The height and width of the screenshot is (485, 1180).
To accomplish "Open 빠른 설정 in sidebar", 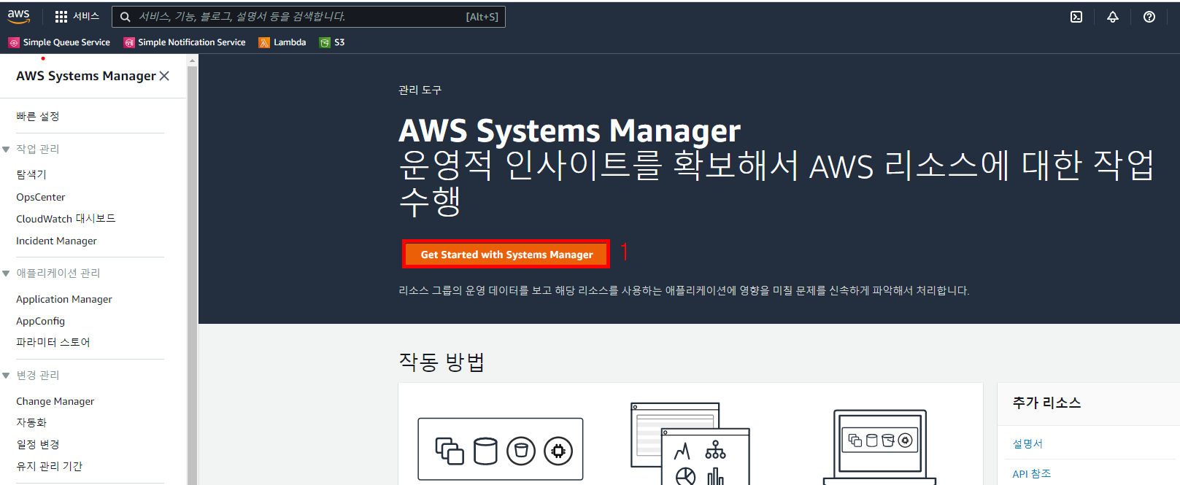I will pyautogui.click(x=38, y=116).
